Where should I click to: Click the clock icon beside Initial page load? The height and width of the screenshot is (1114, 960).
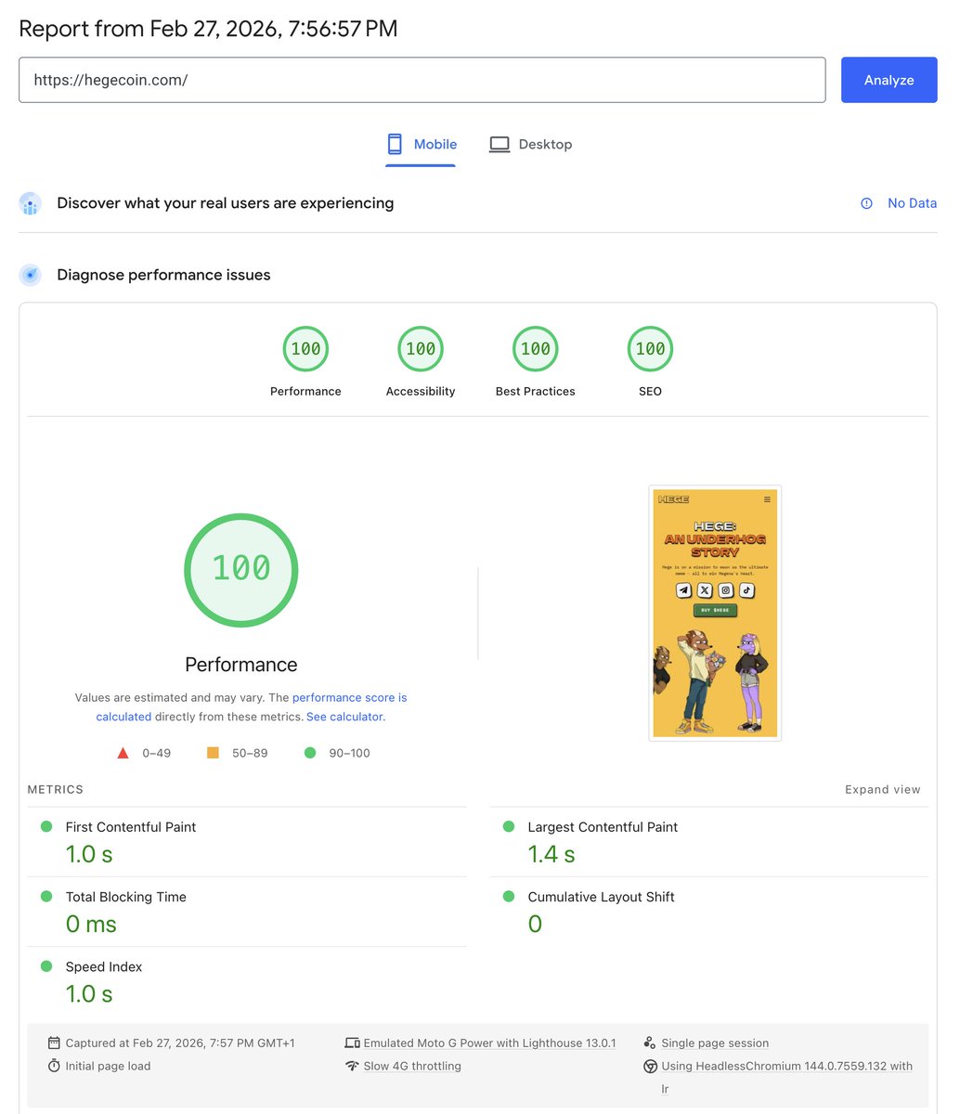click(55, 1066)
